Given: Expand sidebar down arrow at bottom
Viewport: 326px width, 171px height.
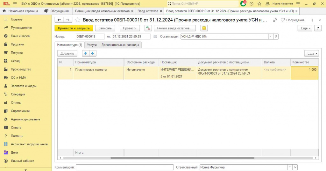Looking at the screenshot, I should [x=26, y=170].
